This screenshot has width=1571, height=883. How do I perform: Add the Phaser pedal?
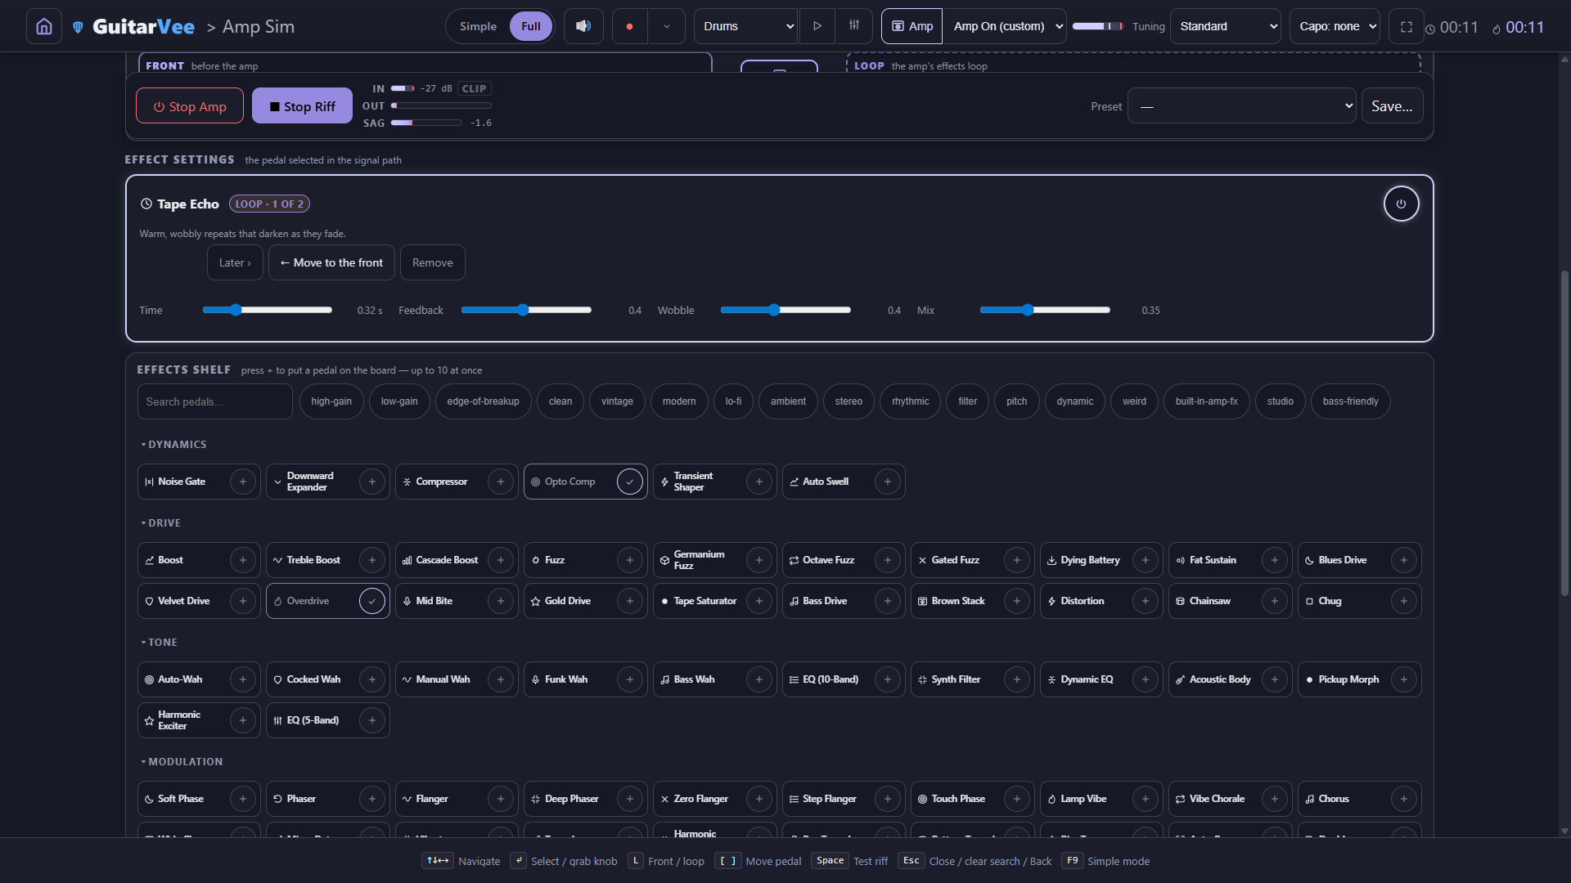coord(372,799)
